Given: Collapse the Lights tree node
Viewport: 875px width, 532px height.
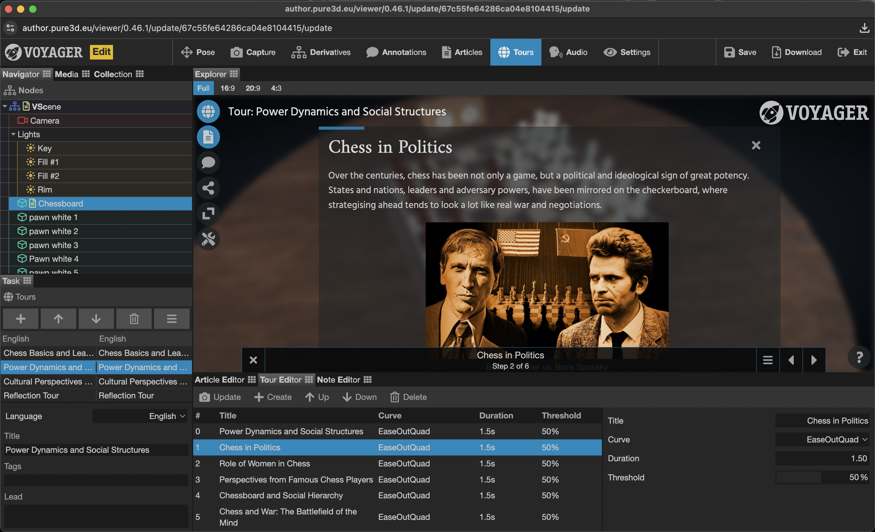Looking at the screenshot, I should 13,134.
